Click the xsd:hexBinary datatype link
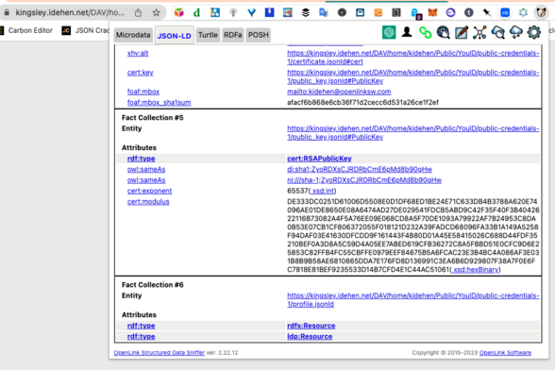The width and height of the screenshot is (555, 370). [476, 270]
